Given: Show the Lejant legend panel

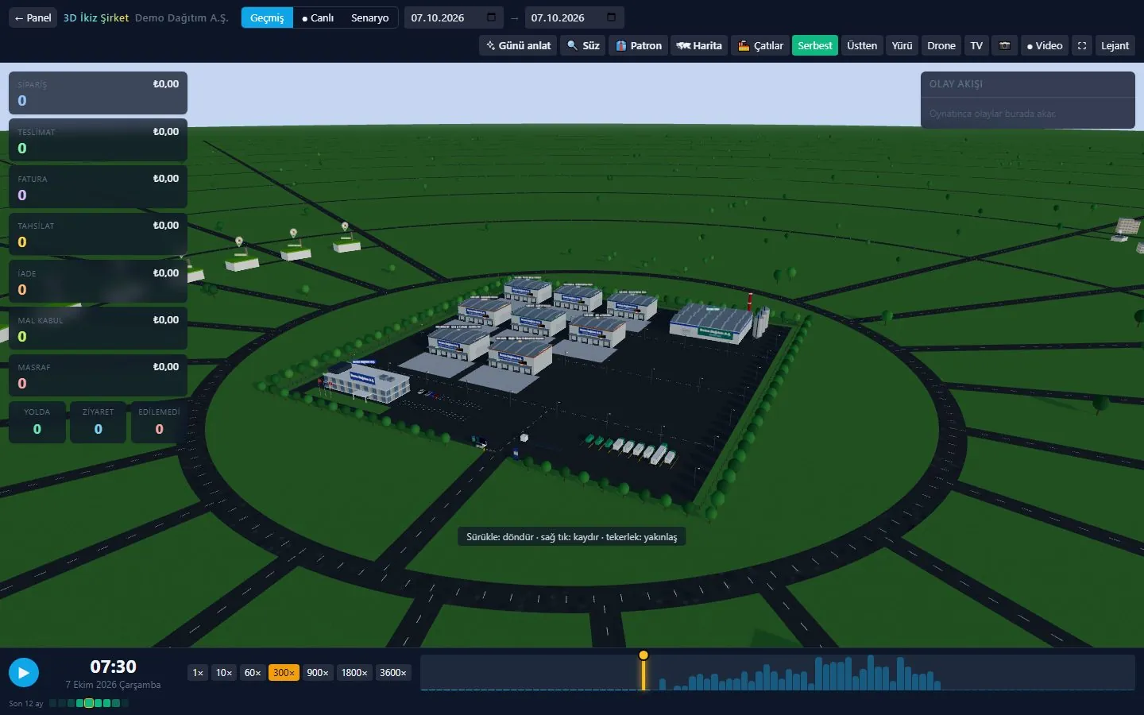Looking at the screenshot, I should 1115,46.
